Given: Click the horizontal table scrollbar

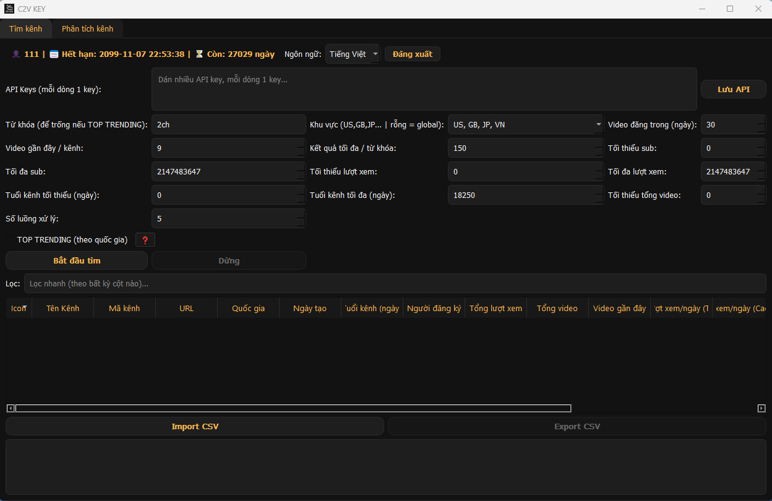Looking at the screenshot, I should [x=293, y=408].
